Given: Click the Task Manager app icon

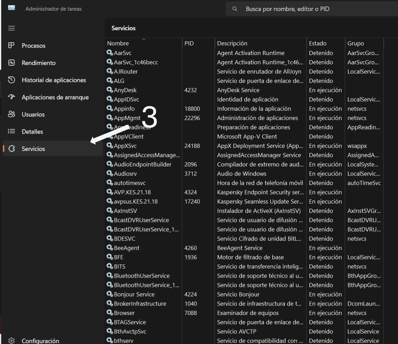Looking at the screenshot, I should click(12, 8).
